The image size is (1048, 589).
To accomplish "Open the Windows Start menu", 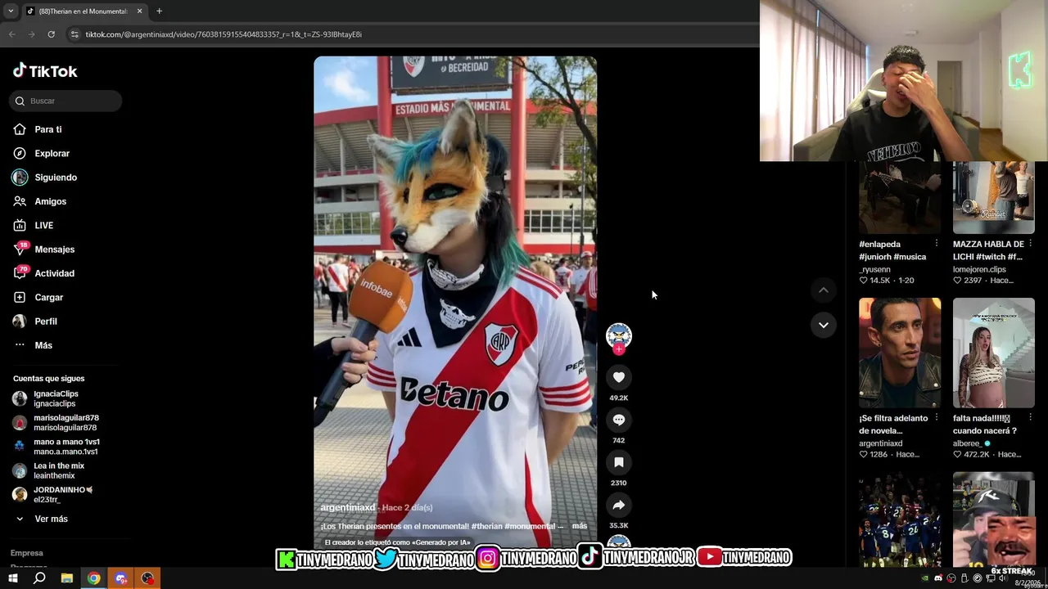I will pyautogui.click(x=12, y=578).
